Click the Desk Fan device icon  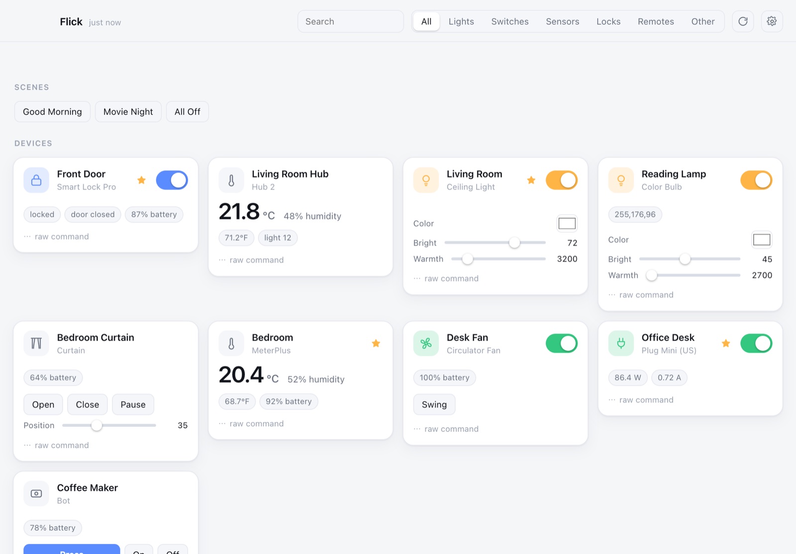(x=426, y=344)
